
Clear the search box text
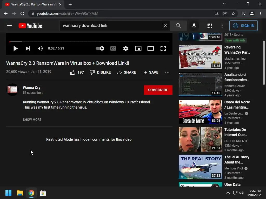(x=165, y=26)
